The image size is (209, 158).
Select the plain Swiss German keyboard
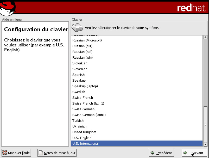[x=137, y=109]
